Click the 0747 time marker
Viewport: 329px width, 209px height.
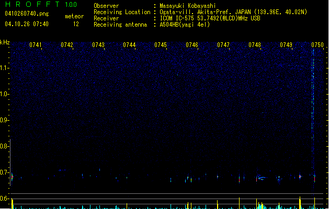(223, 45)
